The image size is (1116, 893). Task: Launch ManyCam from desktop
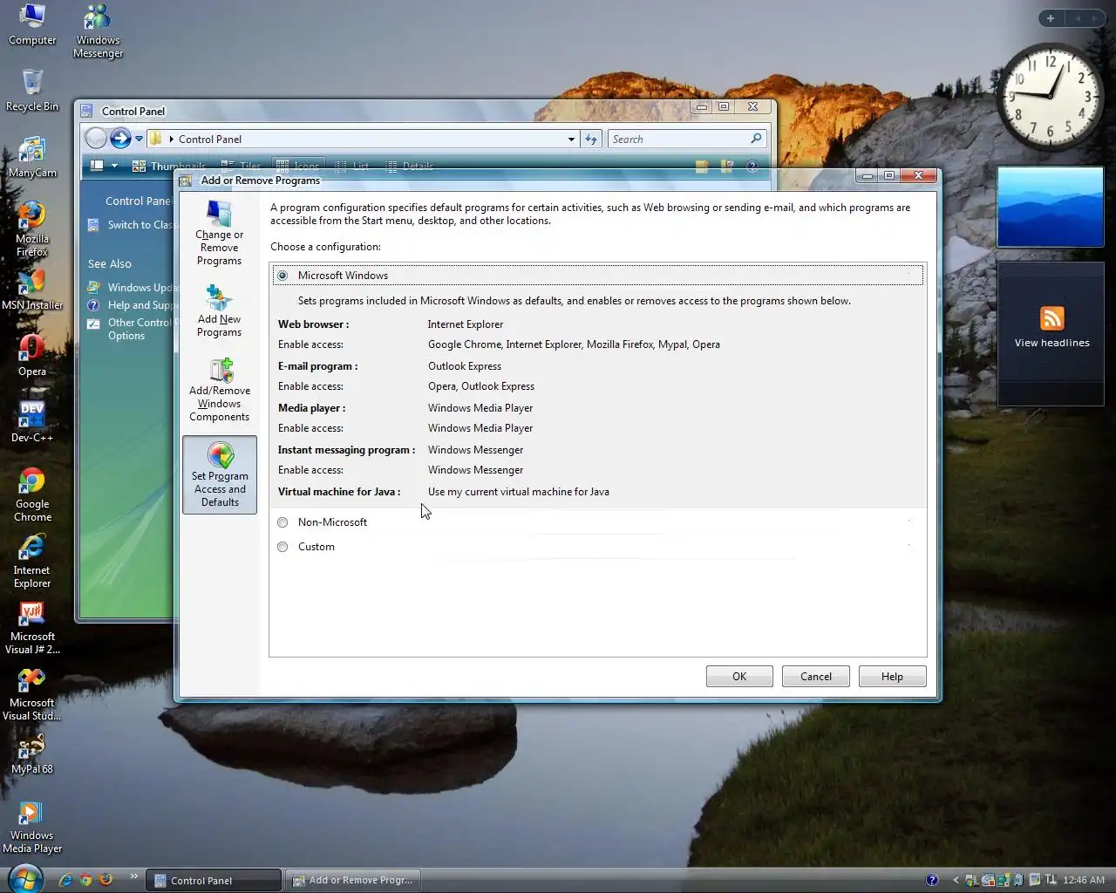click(x=32, y=157)
